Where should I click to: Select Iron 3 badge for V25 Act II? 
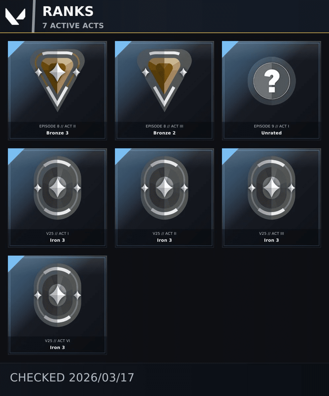pyautogui.click(x=164, y=188)
